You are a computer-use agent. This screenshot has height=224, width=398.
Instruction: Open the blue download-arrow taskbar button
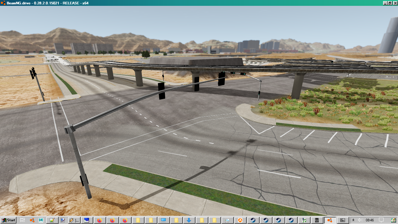(x=189, y=220)
